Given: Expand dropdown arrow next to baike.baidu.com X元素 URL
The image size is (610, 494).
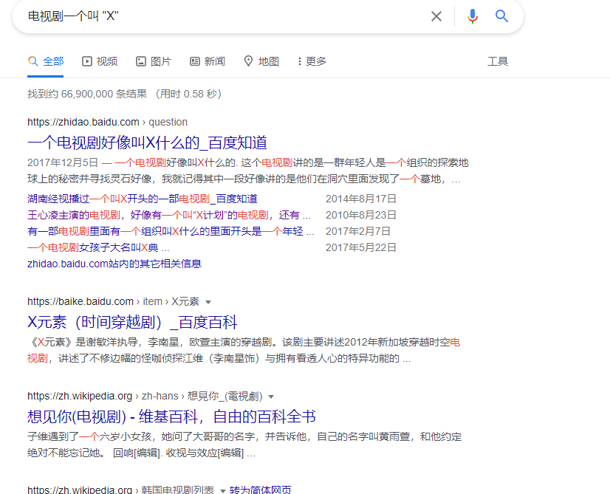Looking at the screenshot, I should [208, 302].
